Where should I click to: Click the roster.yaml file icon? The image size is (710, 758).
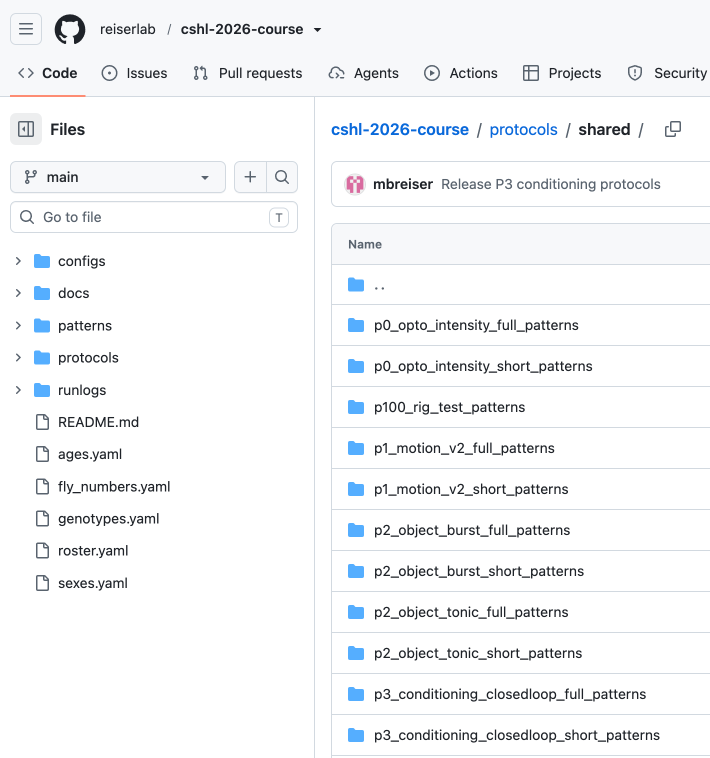42,550
